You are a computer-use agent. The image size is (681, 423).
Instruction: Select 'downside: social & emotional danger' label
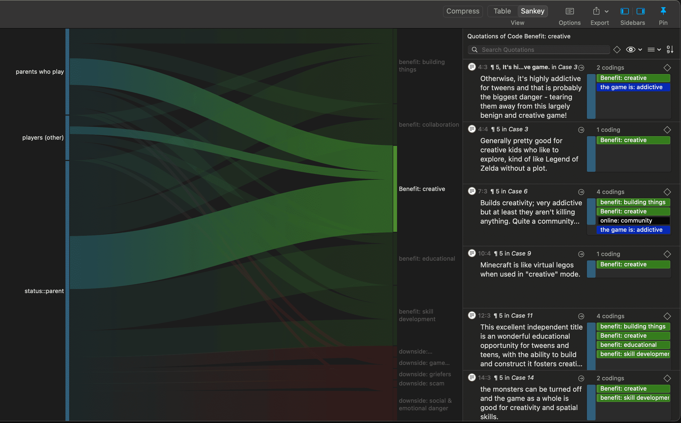[425, 404]
